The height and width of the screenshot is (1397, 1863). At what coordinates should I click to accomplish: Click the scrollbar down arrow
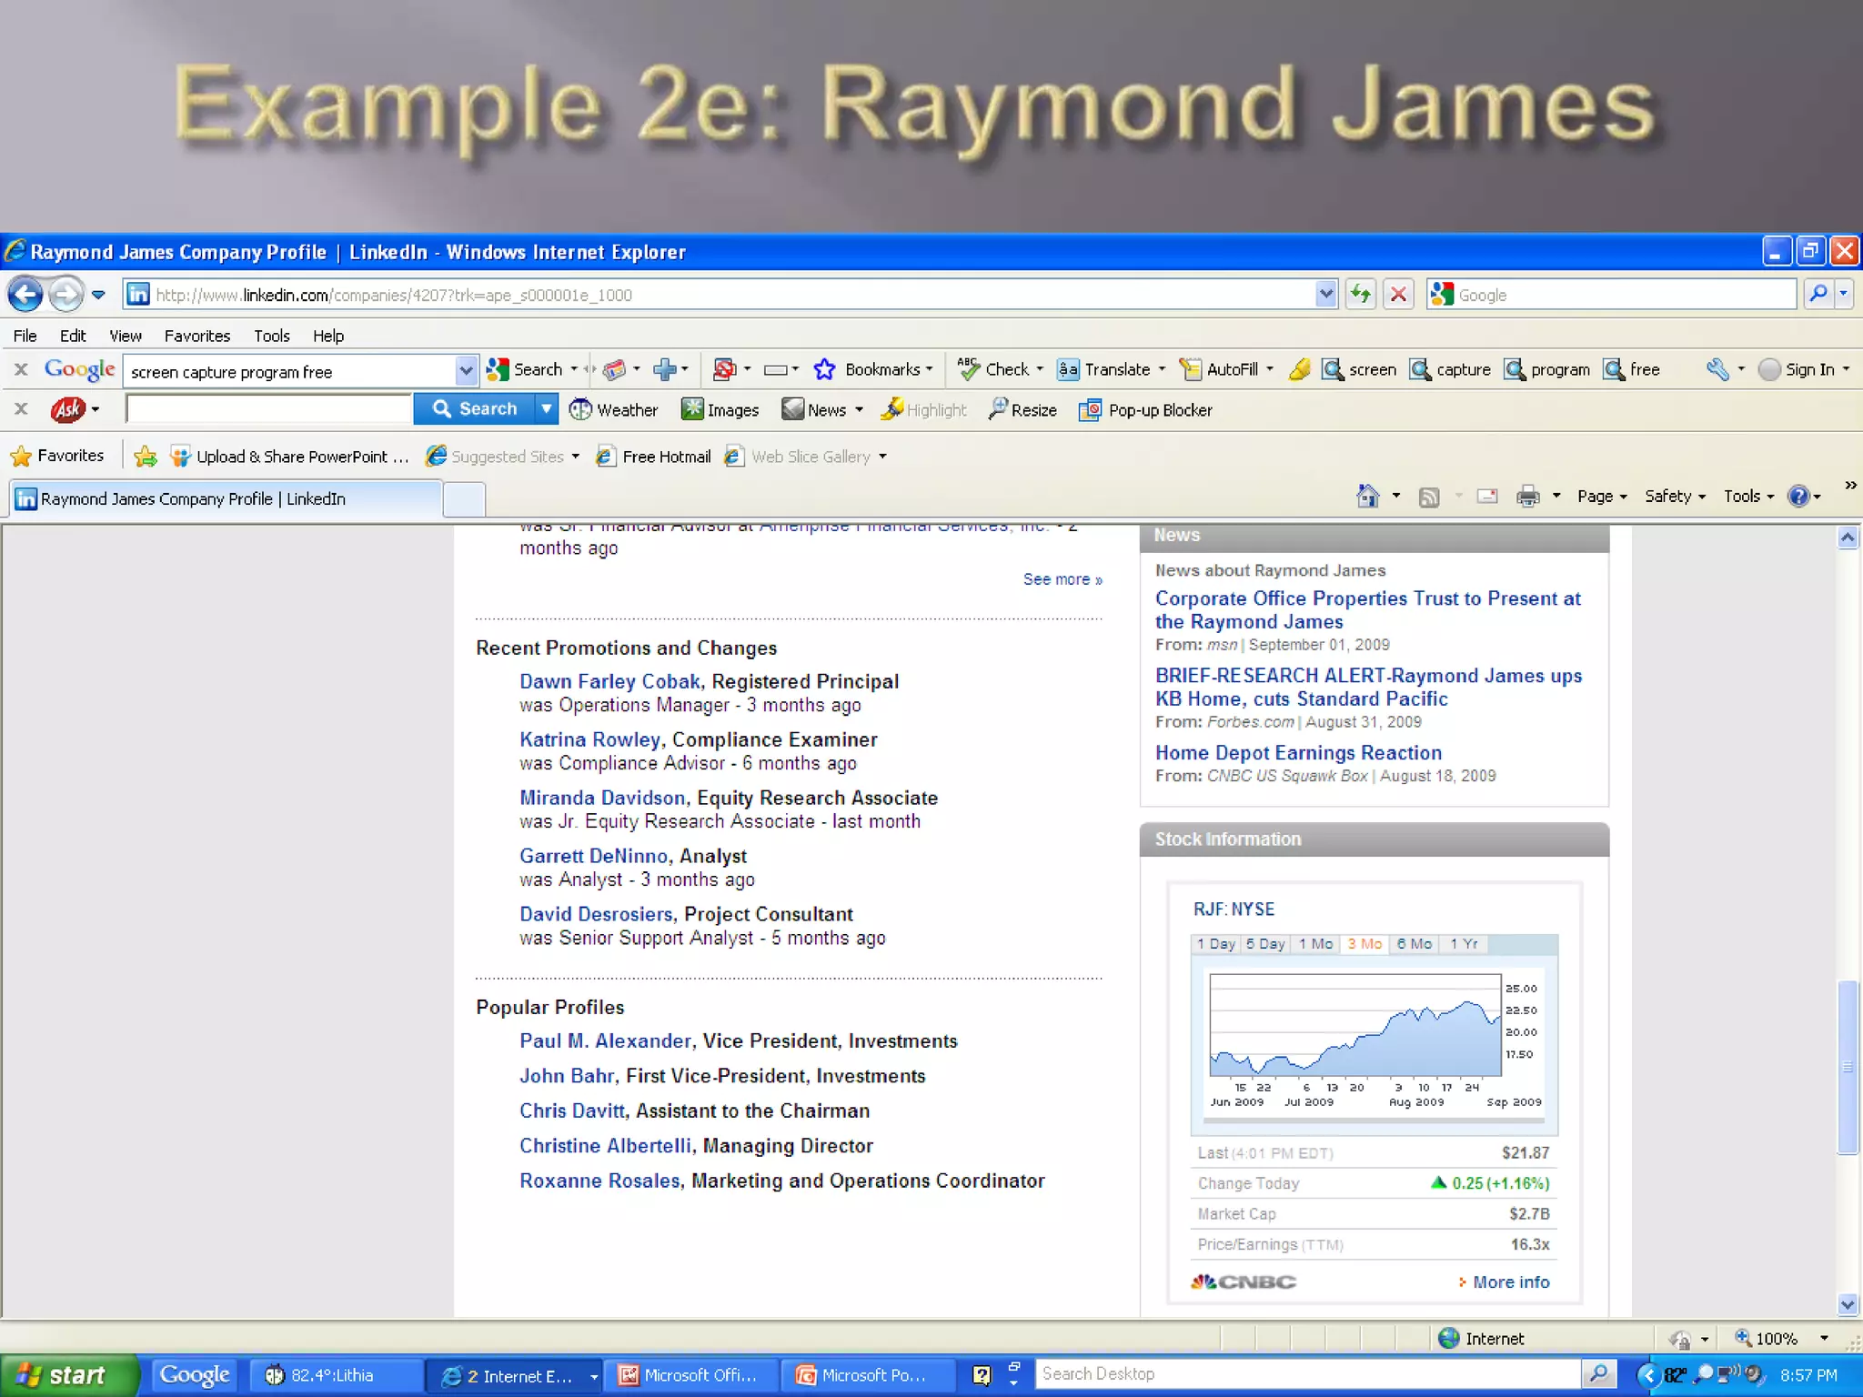(1847, 1304)
